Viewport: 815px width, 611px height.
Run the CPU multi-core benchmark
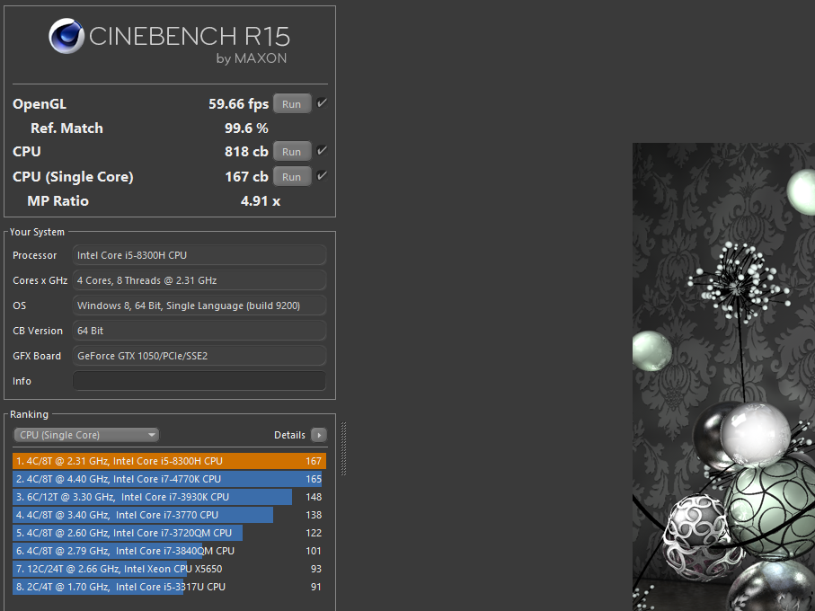point(292,152)
